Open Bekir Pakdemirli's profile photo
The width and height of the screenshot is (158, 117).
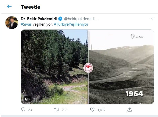(x=12, y=23)
